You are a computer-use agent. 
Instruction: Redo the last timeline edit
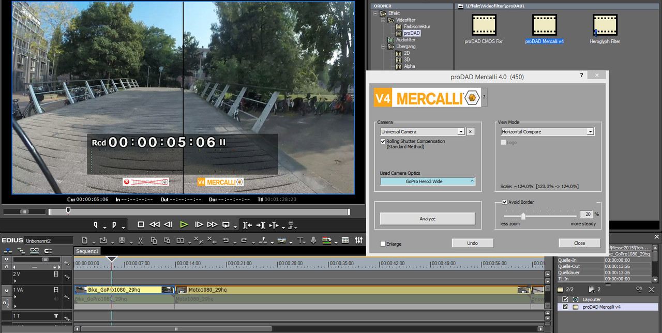pyautogui.click(x=244, y=240)
